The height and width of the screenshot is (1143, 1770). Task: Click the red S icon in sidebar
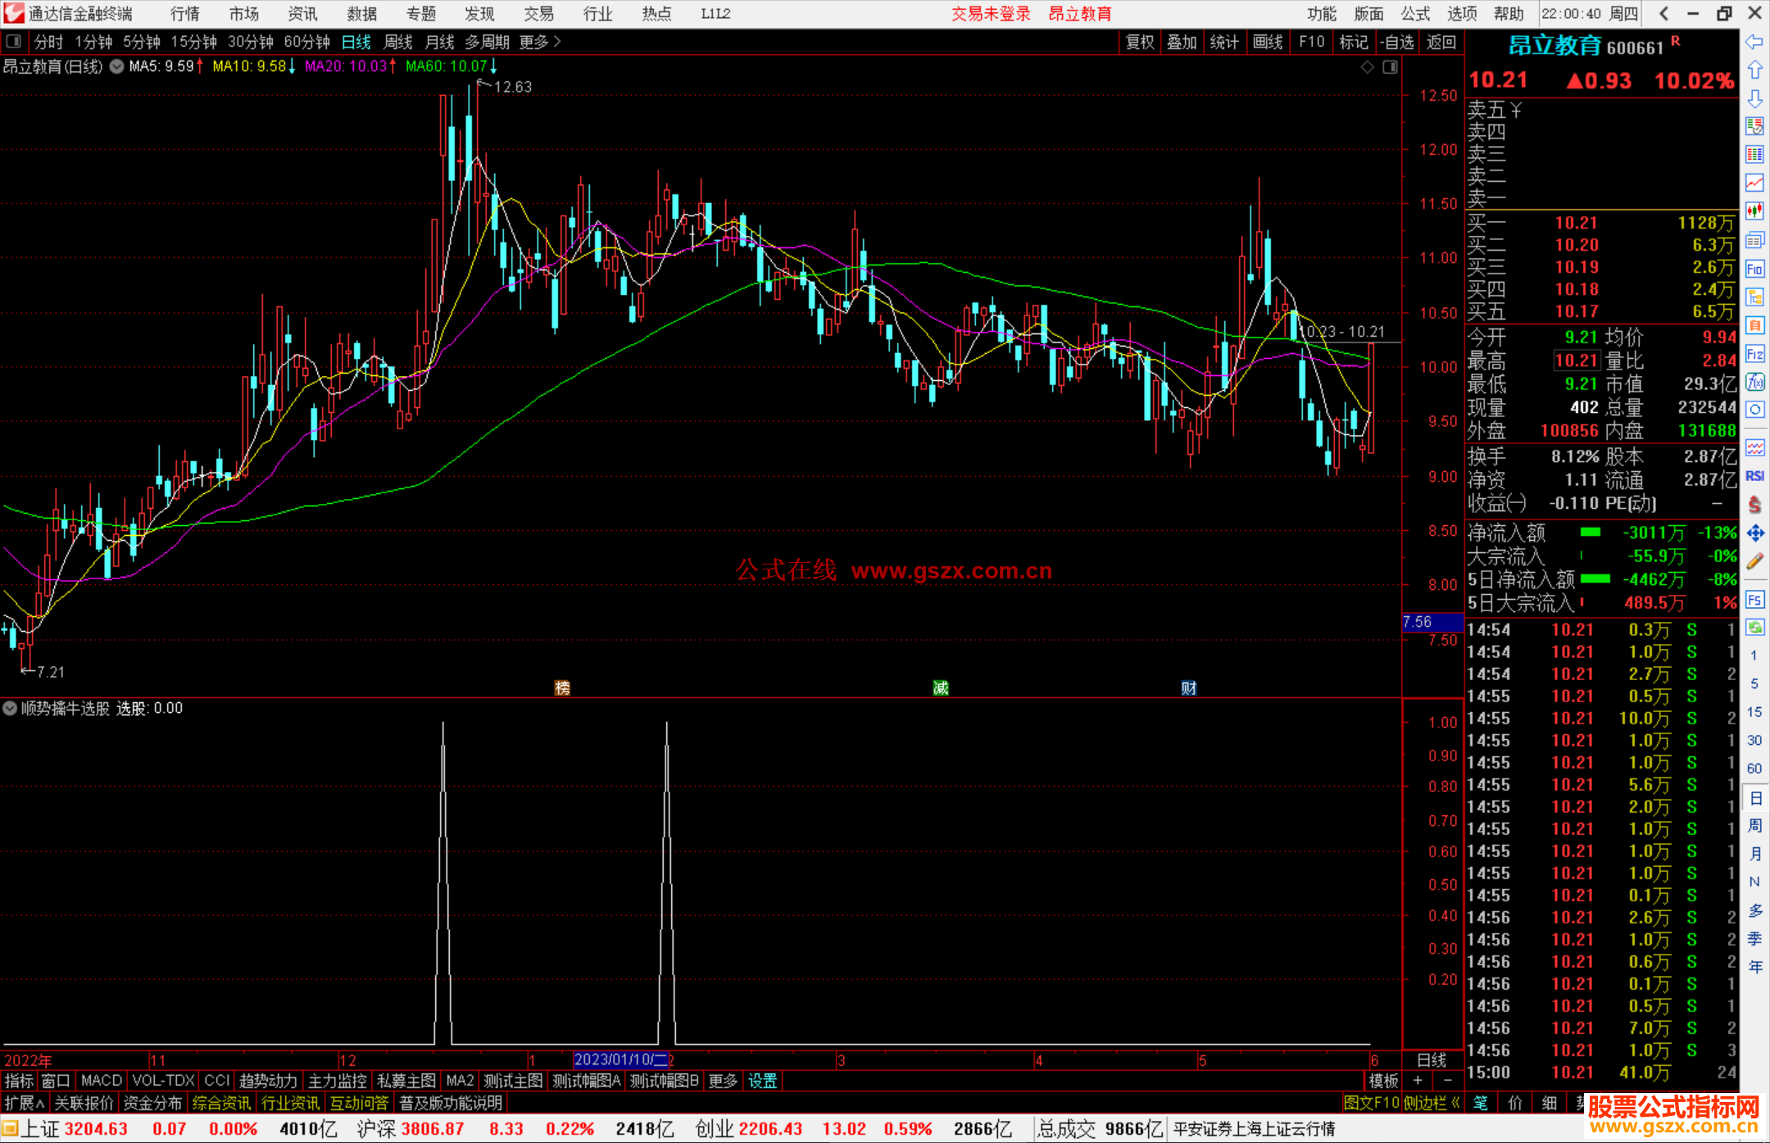[x=1754, y=505]
